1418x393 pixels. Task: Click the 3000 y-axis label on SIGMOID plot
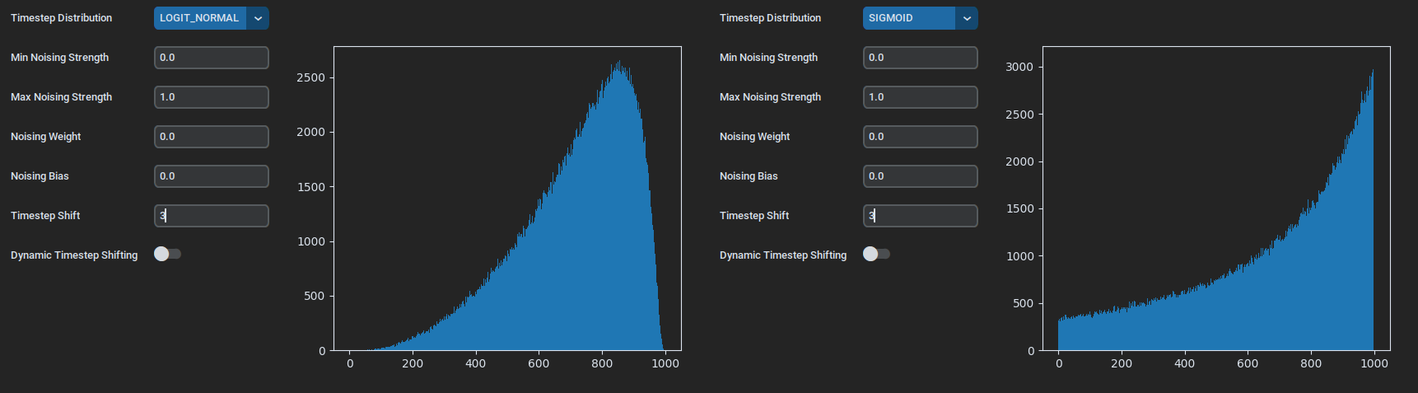click(1019, 67)
